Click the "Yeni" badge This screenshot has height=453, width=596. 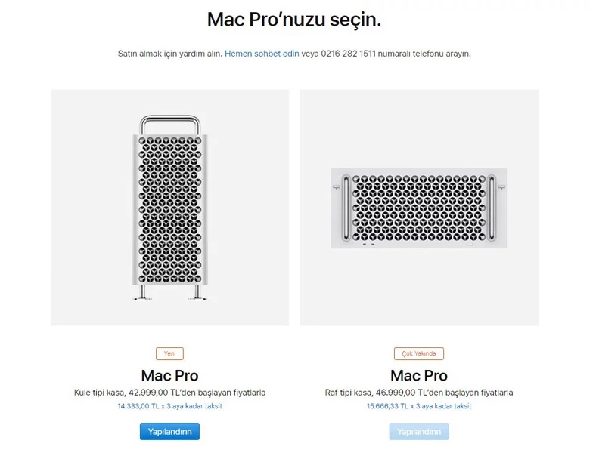point(169,353)
